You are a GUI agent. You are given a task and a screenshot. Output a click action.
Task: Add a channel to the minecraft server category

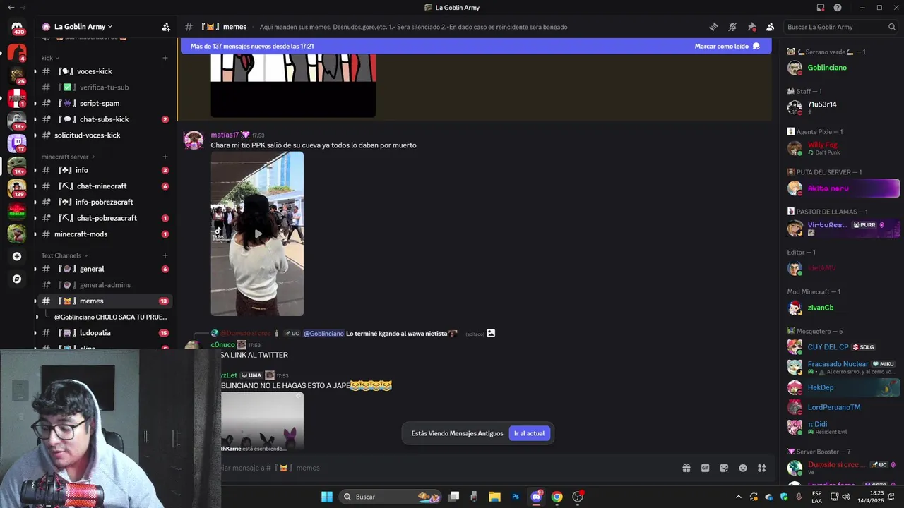[x=165, y=157]
